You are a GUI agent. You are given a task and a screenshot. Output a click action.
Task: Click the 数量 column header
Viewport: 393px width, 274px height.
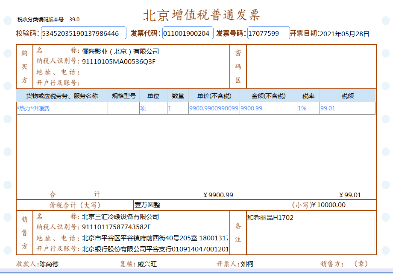click(x=178, y=96)
